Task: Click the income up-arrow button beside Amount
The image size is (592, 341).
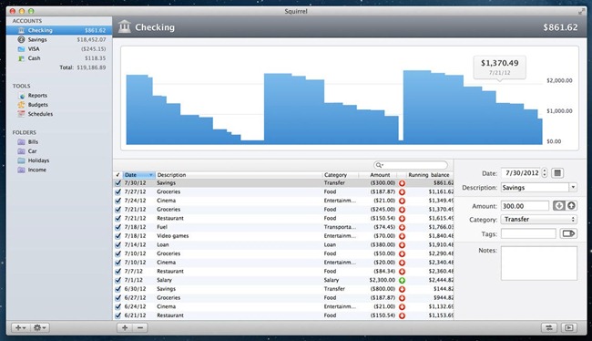Action: tap(571, 206)
